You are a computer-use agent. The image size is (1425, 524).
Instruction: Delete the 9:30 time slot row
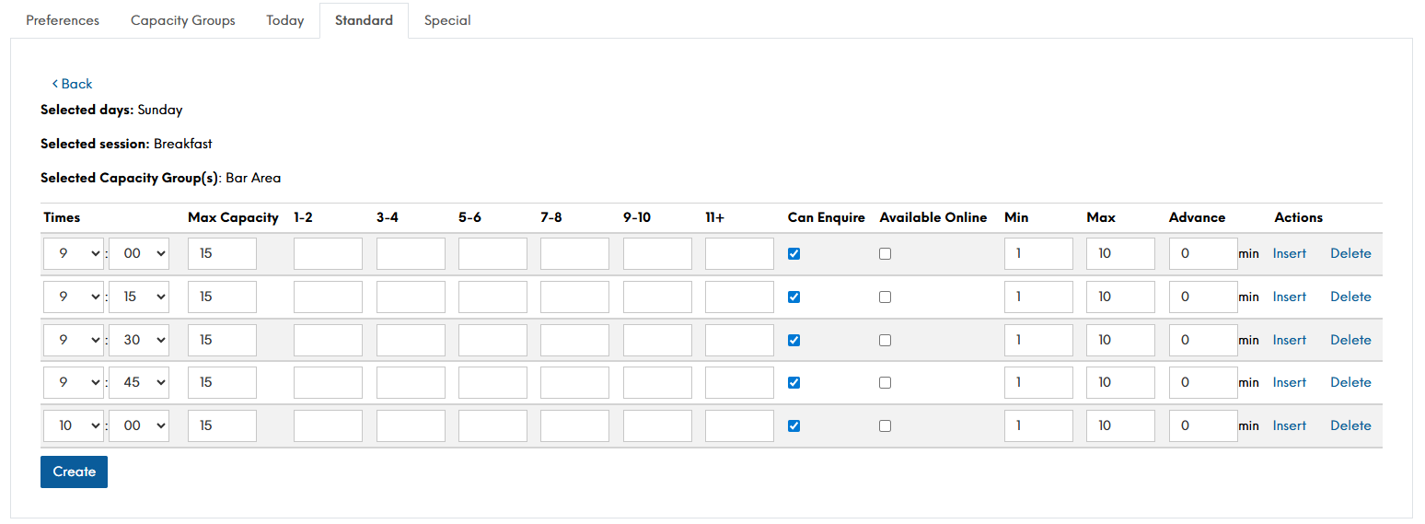[1350, 340]
